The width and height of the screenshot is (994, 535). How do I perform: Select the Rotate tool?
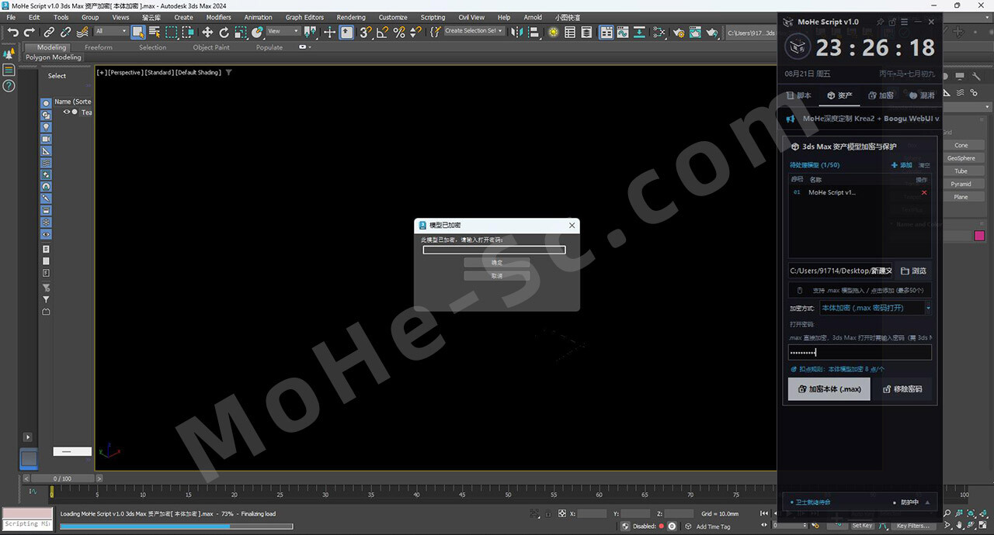pyautogui.click(x=224, y=32)
